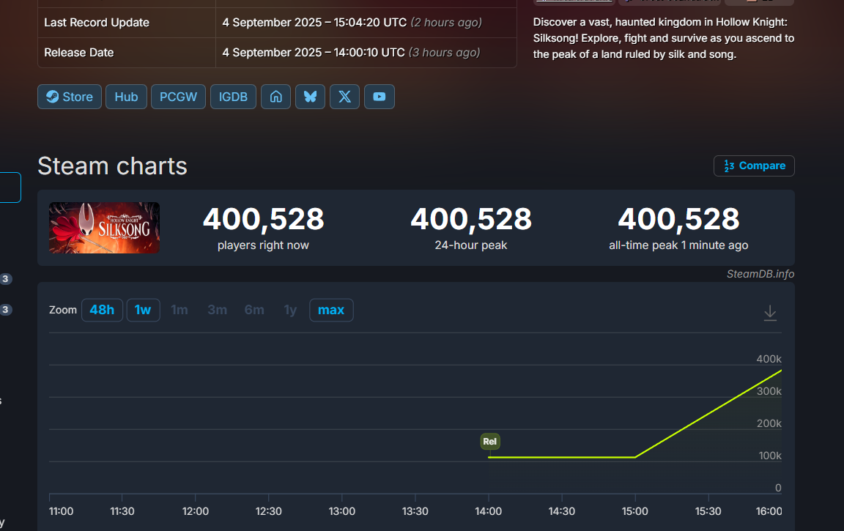Open the homepage house icon link

275,97
